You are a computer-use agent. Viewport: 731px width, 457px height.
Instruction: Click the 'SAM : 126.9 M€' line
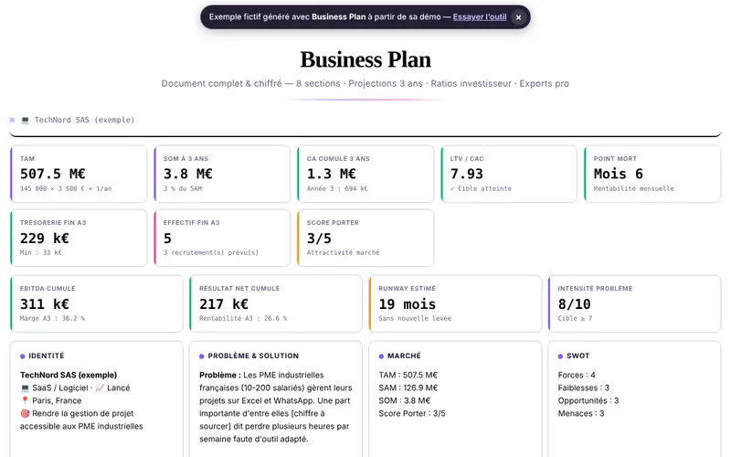[408, 388]
